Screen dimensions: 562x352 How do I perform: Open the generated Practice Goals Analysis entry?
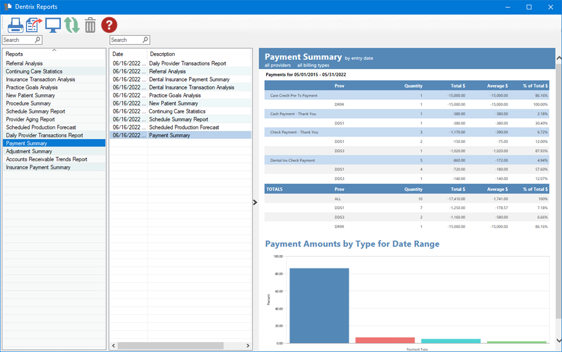[175, 96]
